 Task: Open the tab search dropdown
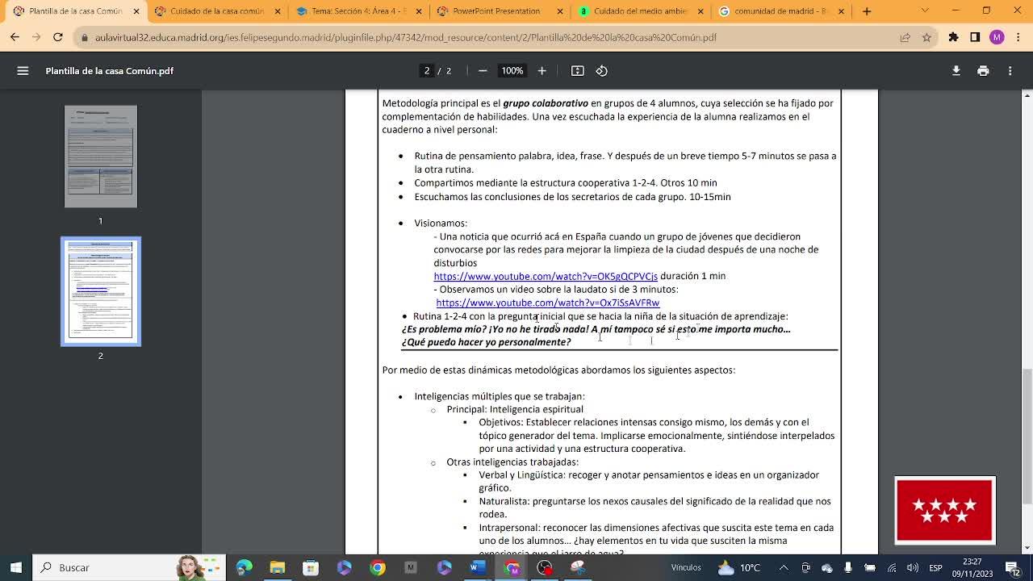tap(925, 11)
